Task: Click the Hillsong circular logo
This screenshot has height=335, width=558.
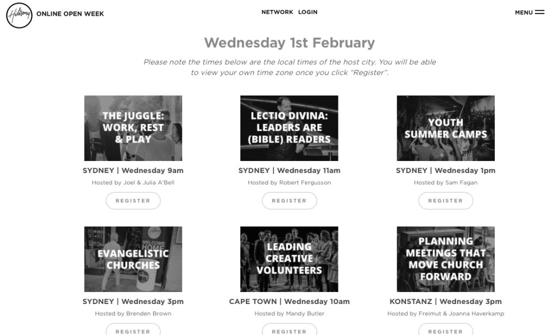Action: (x=19, y=15)
